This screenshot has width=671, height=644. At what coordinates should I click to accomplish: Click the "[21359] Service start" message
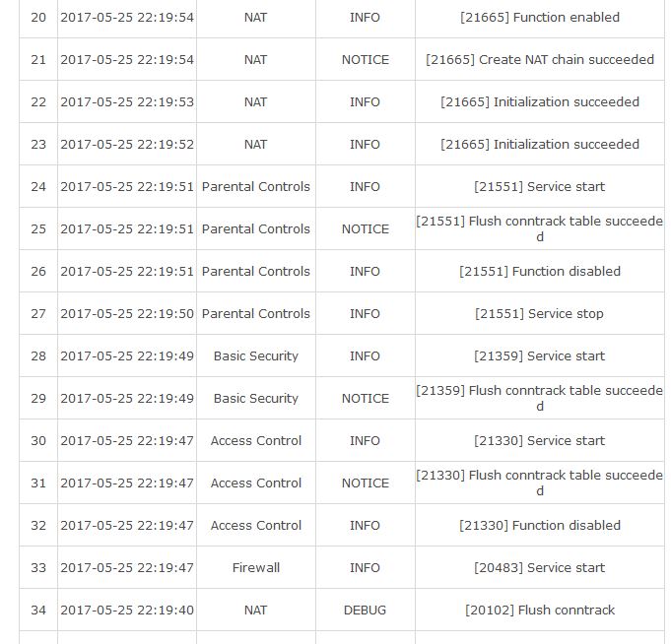click(539, 356)
